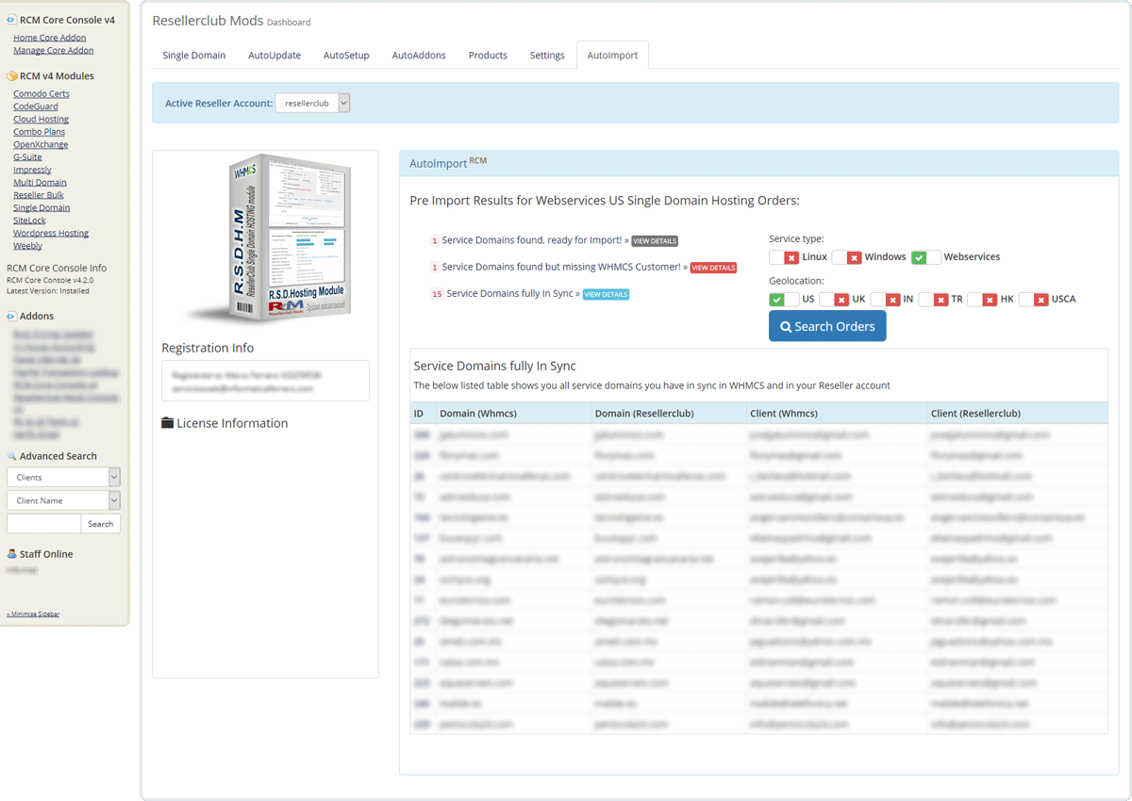Toggle the Linux service type switch
This screenshot has height=801, width=1132.
click(784, 257)
